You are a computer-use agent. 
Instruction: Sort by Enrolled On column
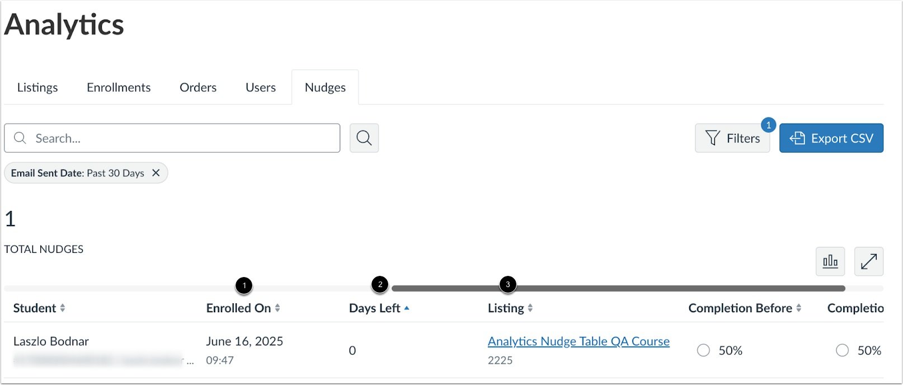[x=279, y=308]
